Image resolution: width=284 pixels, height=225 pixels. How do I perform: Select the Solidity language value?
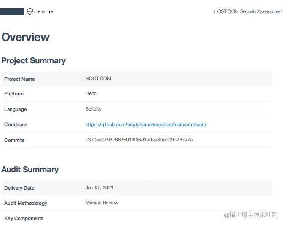94,109
